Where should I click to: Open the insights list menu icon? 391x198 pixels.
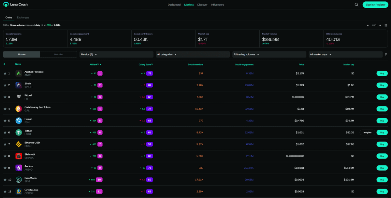(386, 25)
